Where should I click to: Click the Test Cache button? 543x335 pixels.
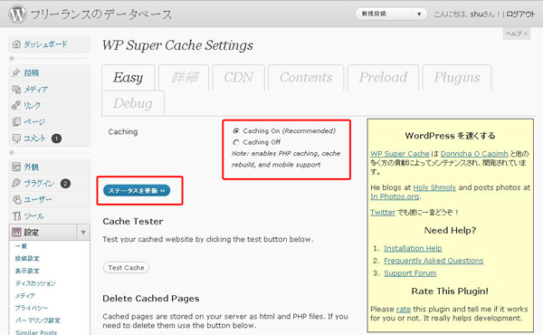(126, 267)
